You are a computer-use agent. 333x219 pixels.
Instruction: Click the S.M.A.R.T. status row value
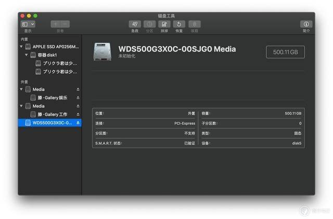tap(189, 144)
